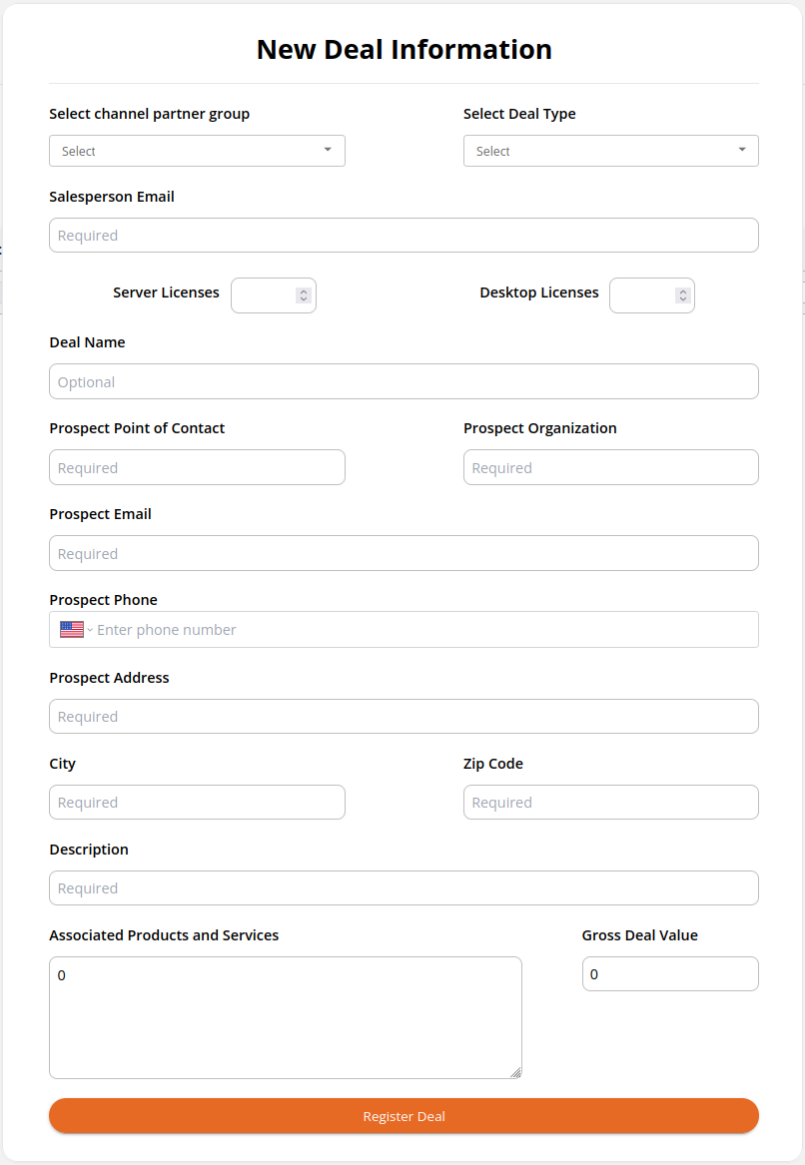The width and height of the screenshot is (805, 1165).
Task: Click the Associated Products and Services textarea
Action: (x=286, y=1017)
